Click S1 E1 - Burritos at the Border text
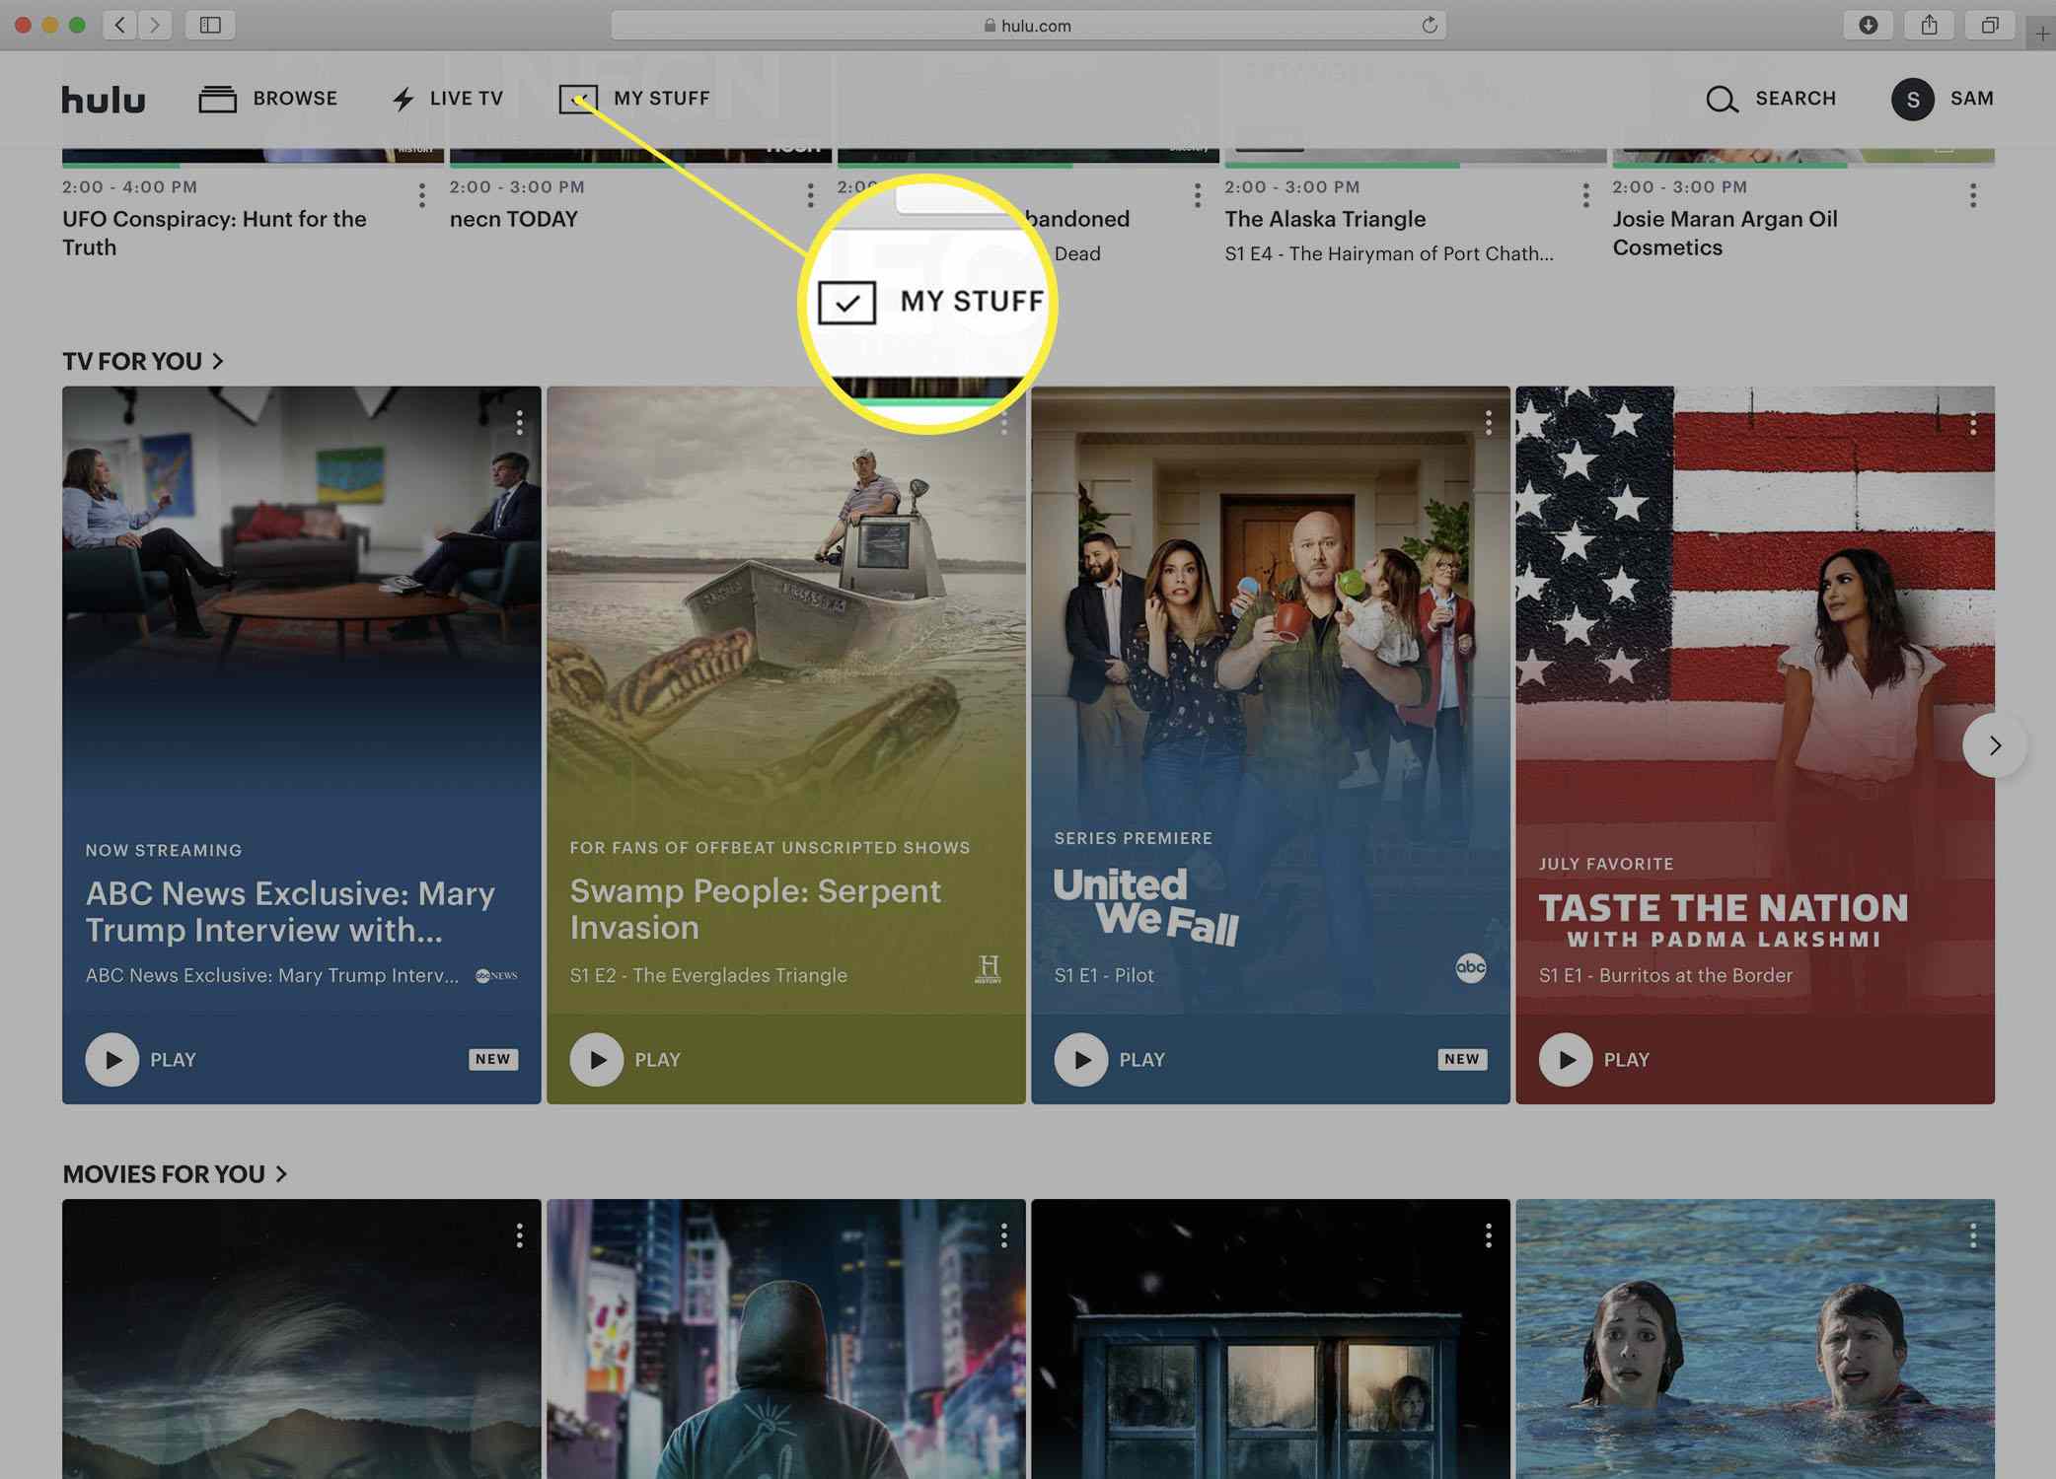 point(1665,975)
